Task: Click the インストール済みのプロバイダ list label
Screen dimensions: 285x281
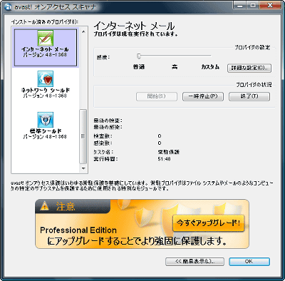Action: pyautogui.click(x=44, y=22)
